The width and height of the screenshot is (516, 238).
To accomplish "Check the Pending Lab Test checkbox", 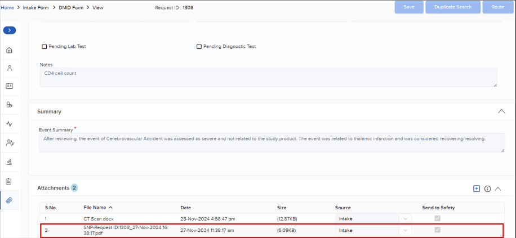I will coord(45,47).
